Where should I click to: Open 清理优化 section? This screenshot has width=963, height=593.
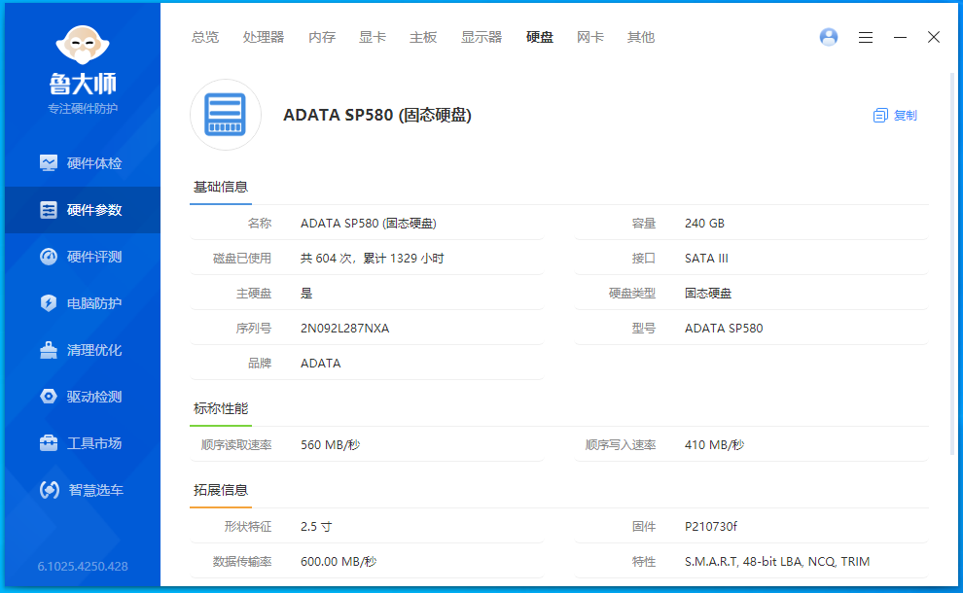[83, 350]
